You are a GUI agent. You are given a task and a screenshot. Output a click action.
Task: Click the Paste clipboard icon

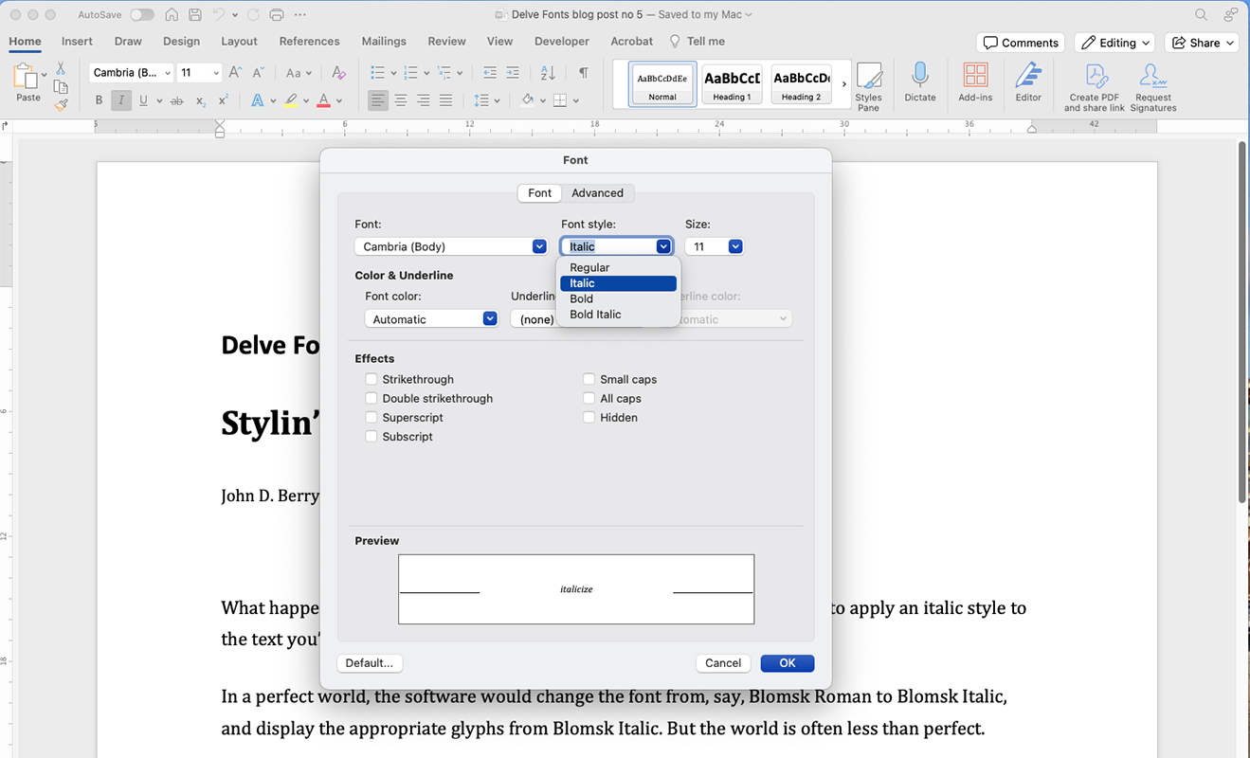coord(27,78)
